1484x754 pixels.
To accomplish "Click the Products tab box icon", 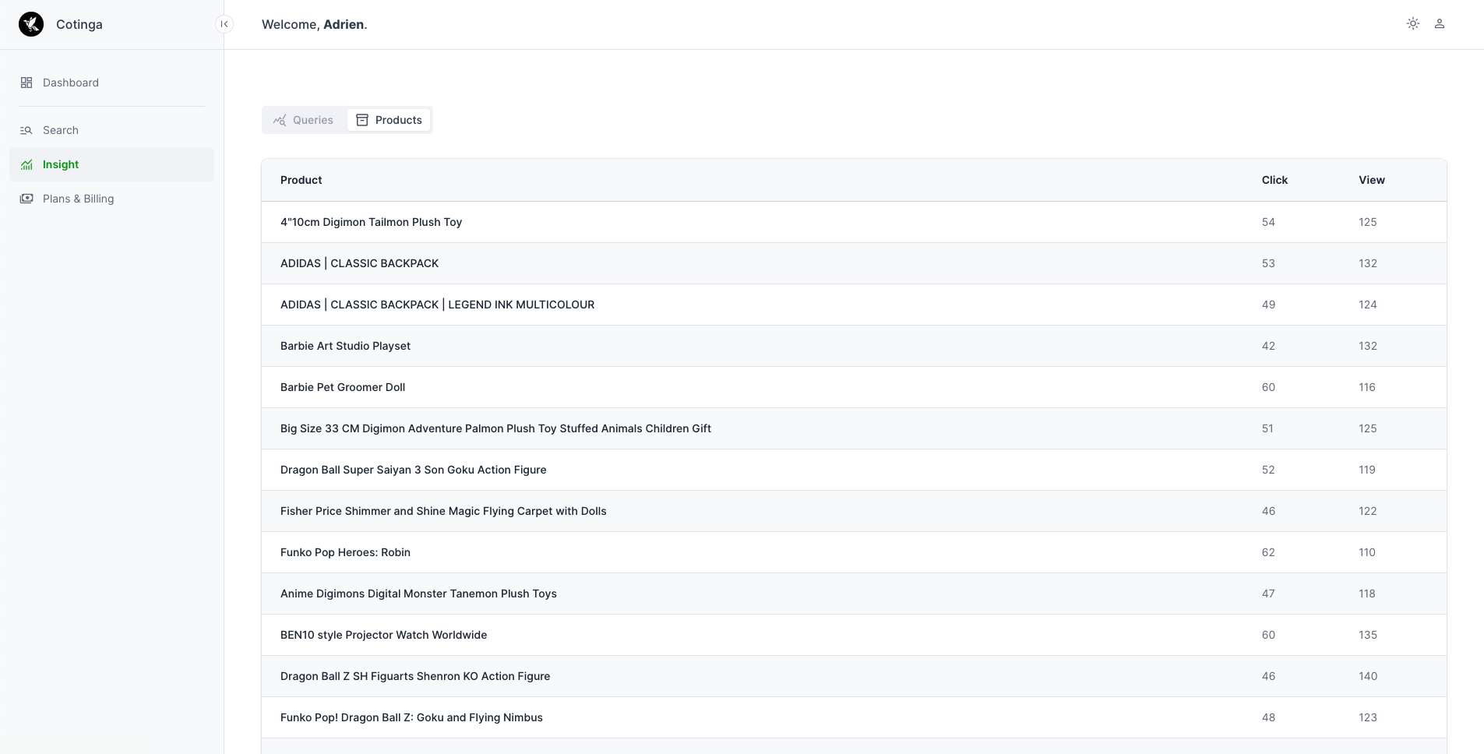I will 362,120.
